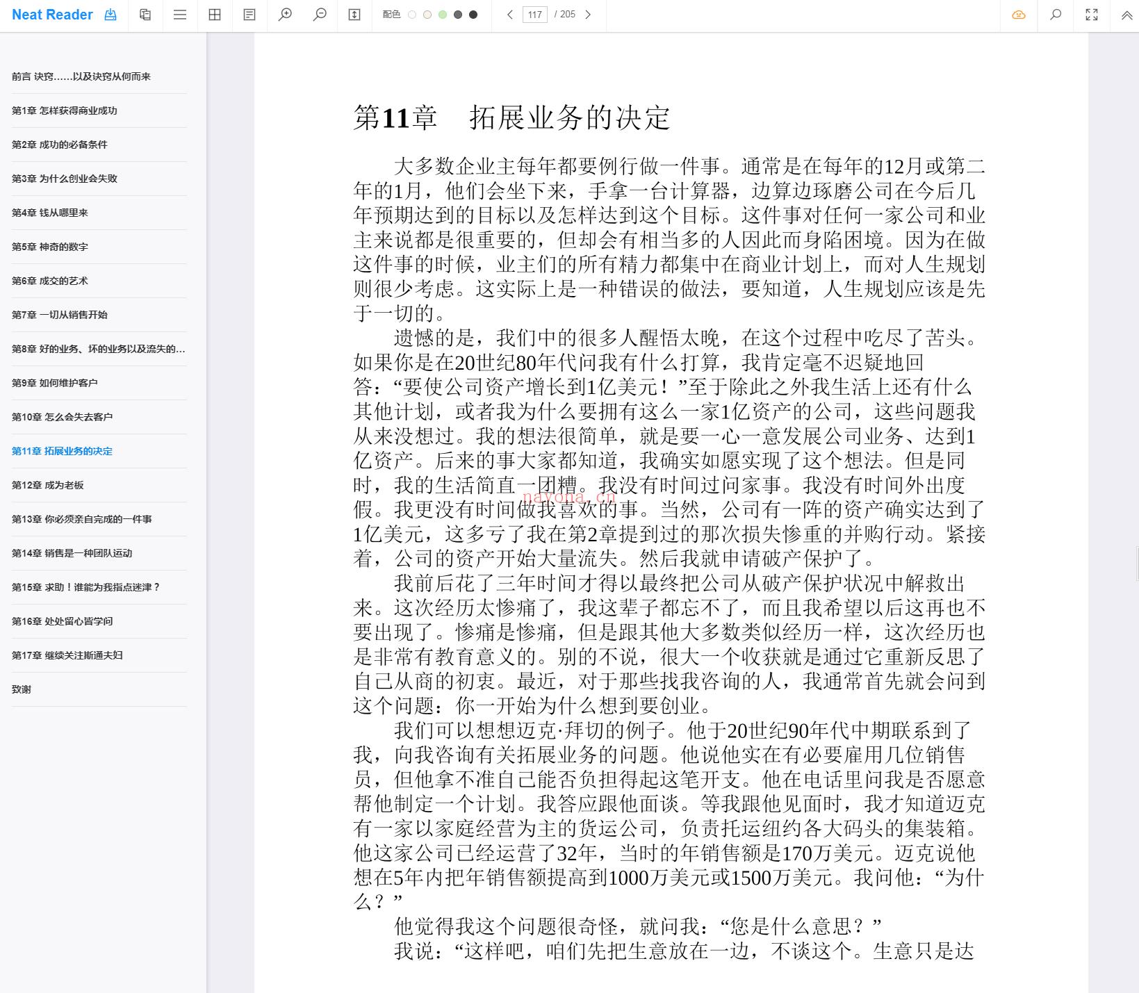Open the notes page icon

tap(249, 15)
